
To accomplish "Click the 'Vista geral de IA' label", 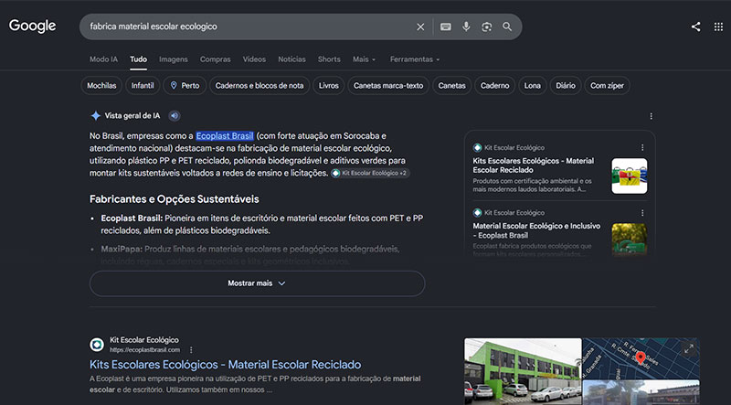I will 132,116.
